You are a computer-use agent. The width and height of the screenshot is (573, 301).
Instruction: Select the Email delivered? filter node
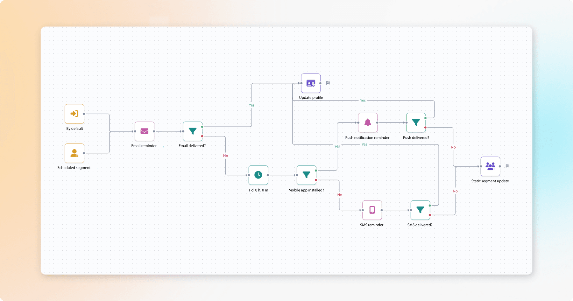[x=193, y=131]
